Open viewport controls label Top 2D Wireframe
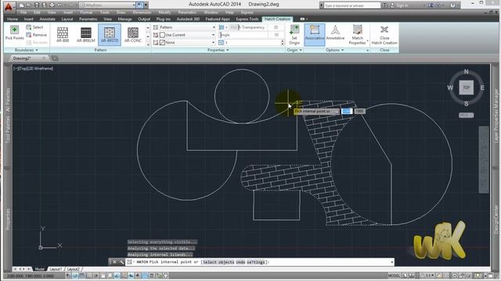This screenshot has width=501, height=281. click(x=33, y=68)
